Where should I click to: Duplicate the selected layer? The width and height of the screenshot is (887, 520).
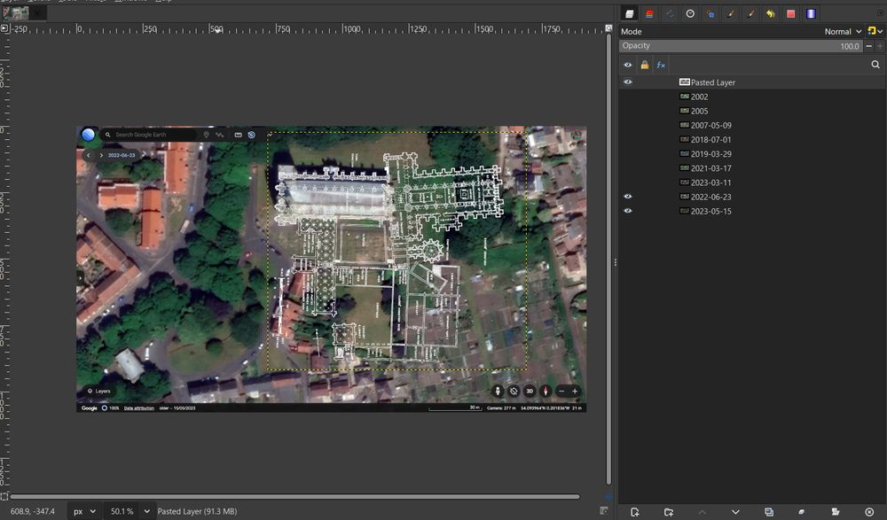point(769,511)
